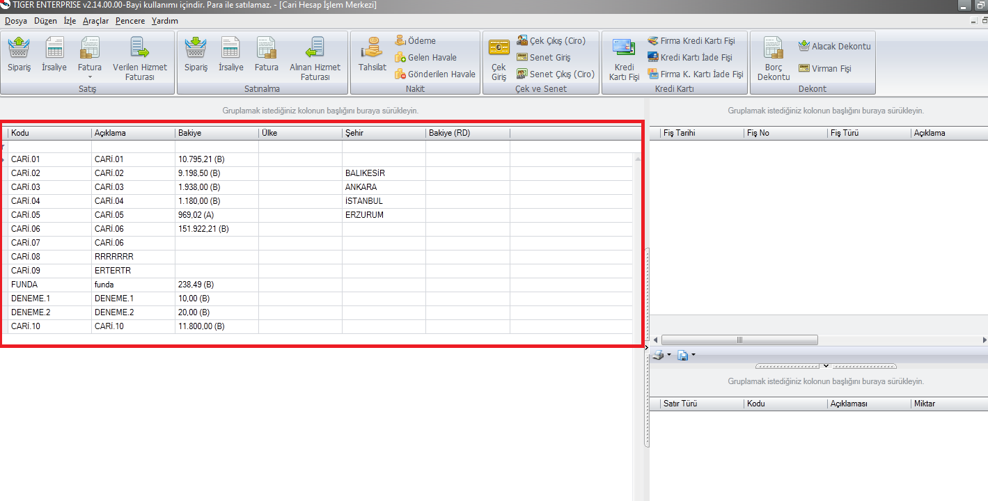This screenshot has width=988, height=501.
Task: Open the Yardım menu
Action: 165,21
